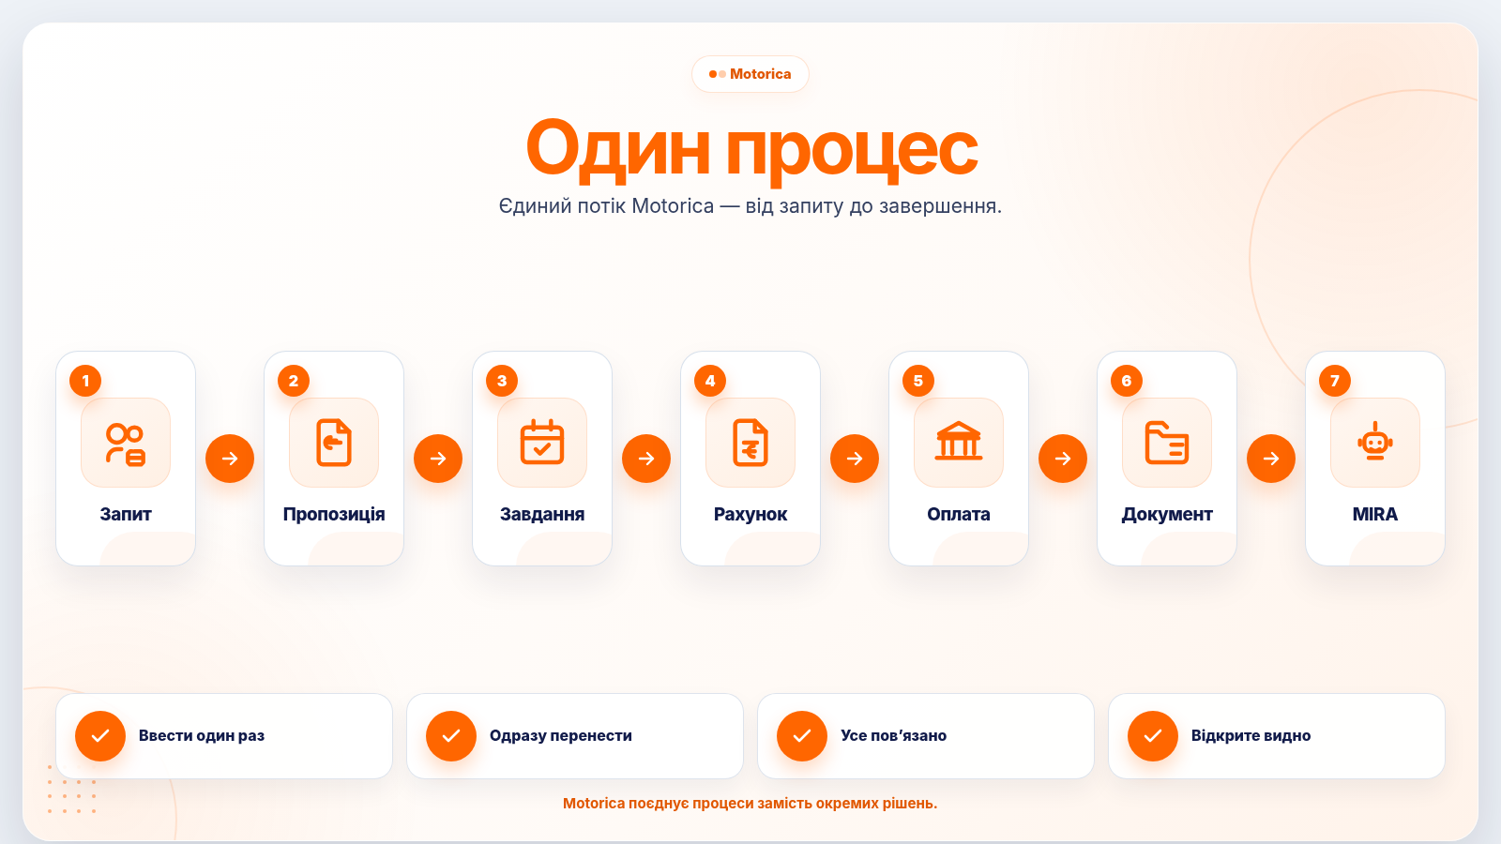Viewport: 1501px width, 844px height.
Task: Click the Завдання calendar check icon
Action: (x=542, y=443)
